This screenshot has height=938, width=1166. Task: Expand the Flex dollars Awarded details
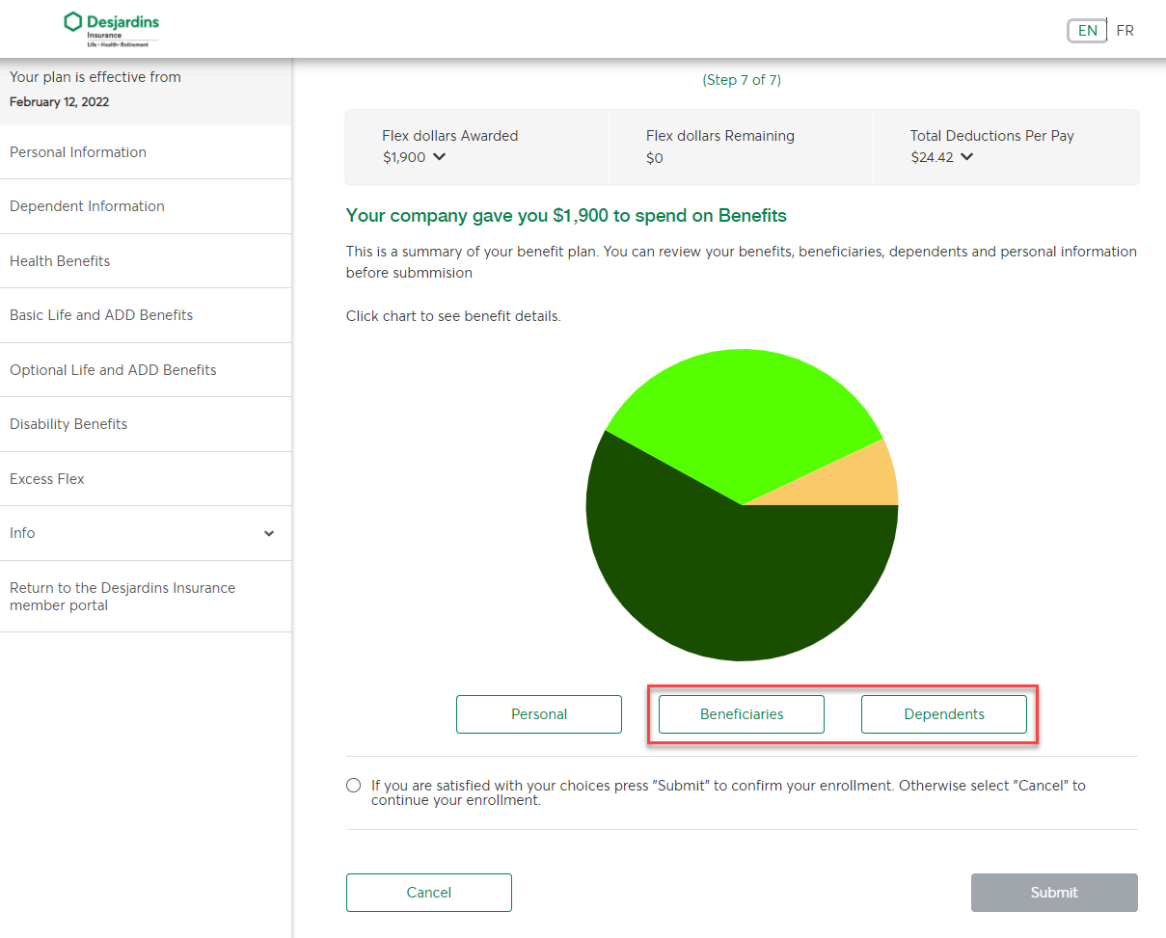point(440,157)
